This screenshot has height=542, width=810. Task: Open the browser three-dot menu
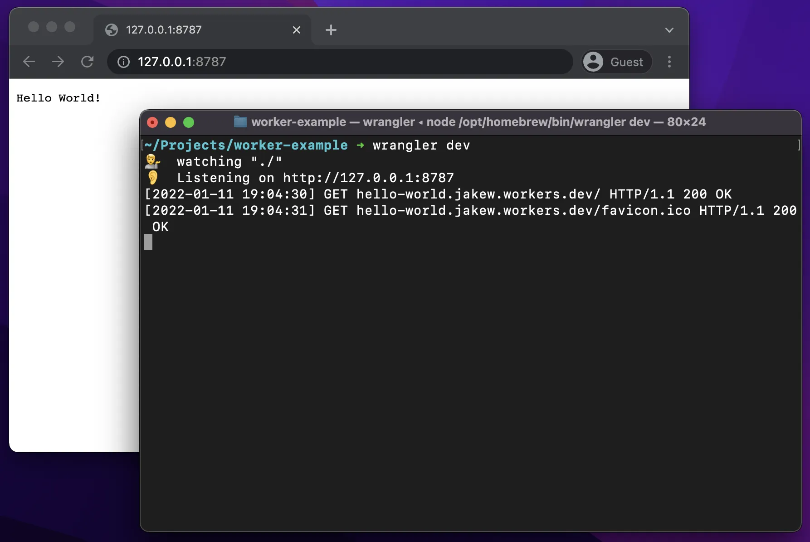tap(669, 62)
